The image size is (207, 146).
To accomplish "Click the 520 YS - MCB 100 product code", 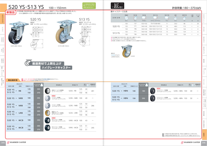I will pyautogui.click(x=19, y=120).
